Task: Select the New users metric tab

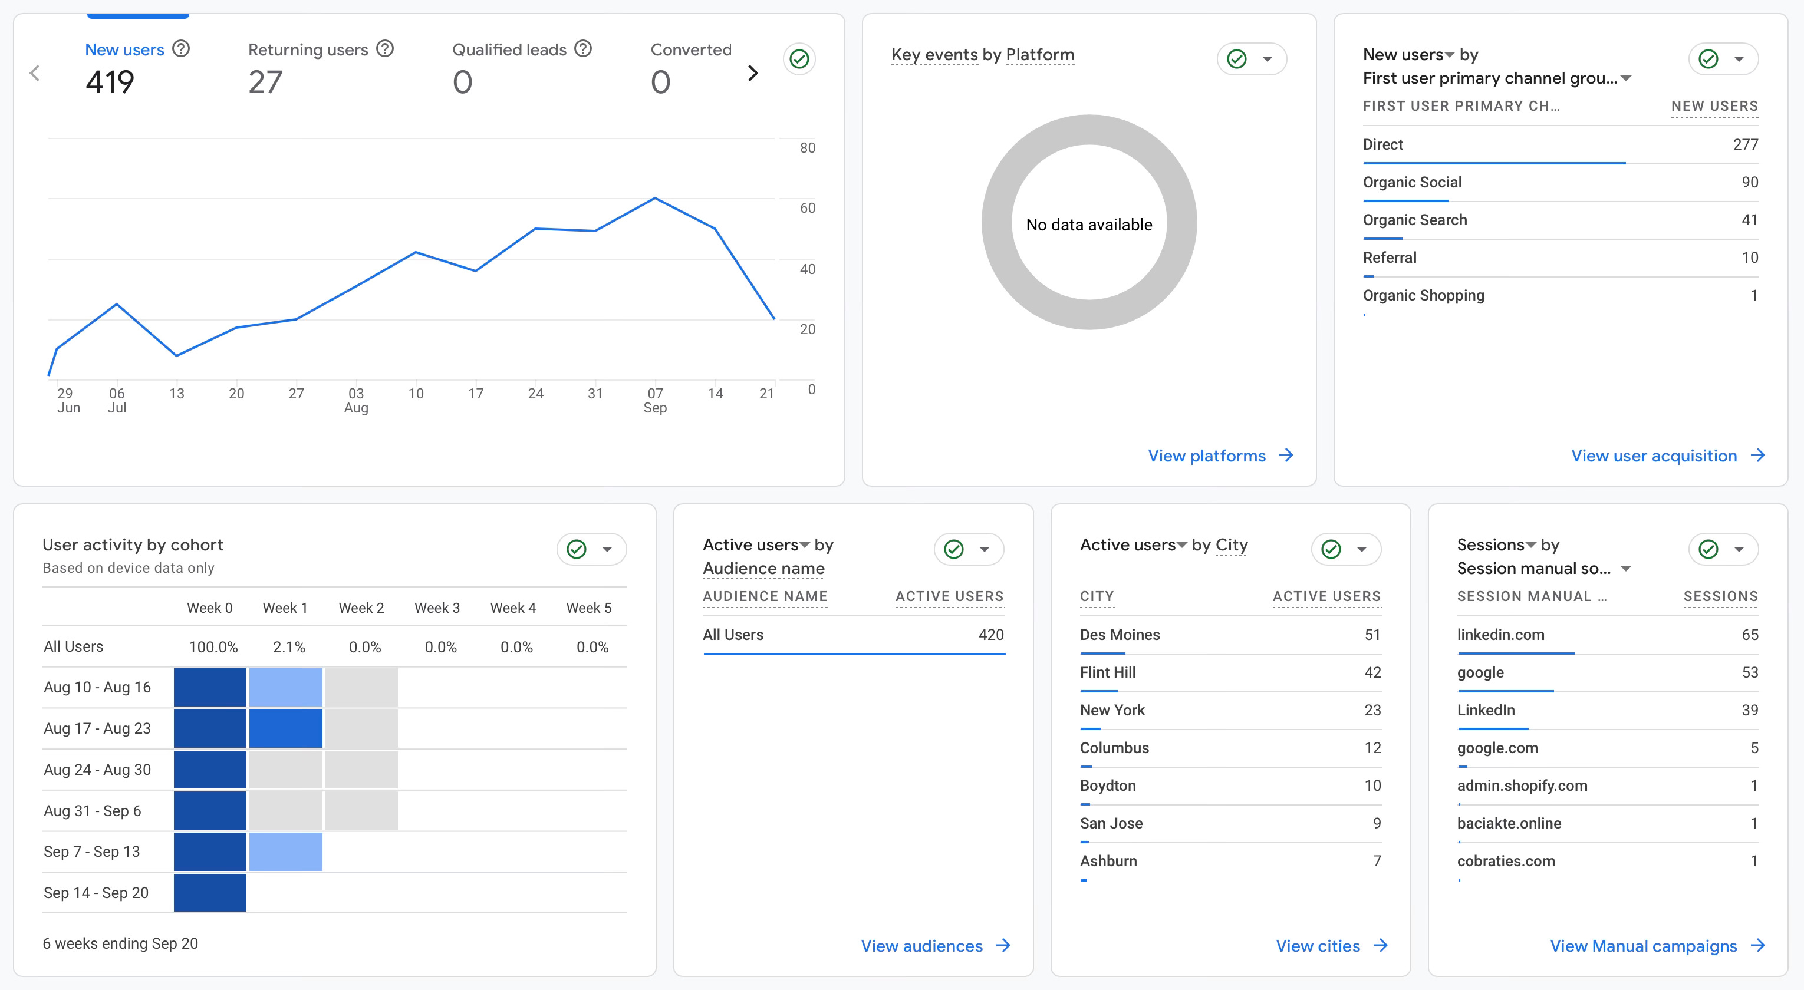Action: 124,49
